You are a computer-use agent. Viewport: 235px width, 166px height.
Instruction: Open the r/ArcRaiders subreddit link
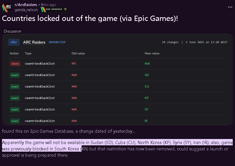pyautogui.click(x=26, y=5)
